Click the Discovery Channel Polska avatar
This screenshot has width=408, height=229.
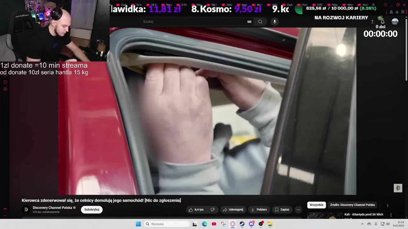(26, 209)
